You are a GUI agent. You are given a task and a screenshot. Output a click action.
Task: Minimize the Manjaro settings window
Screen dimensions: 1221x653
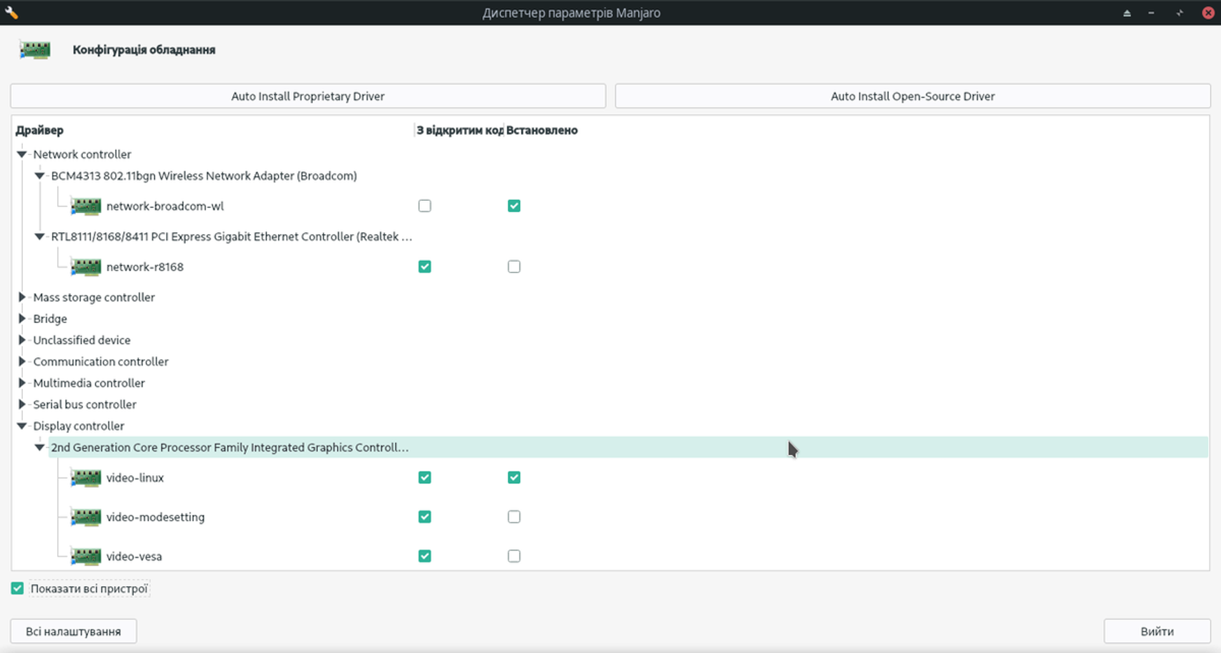click(x=1151, y=13)
